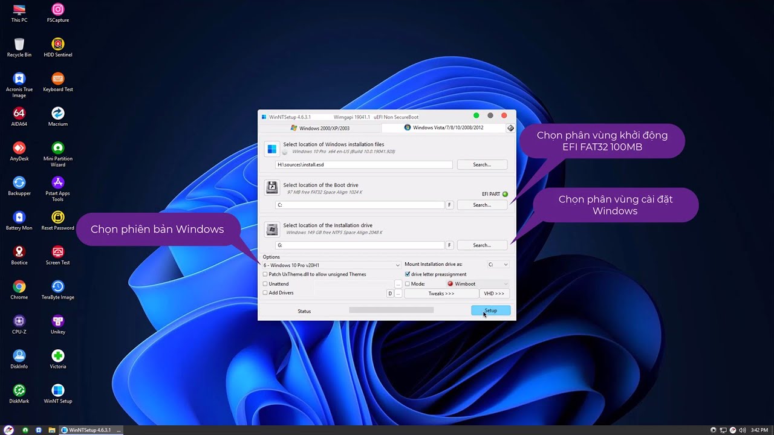Select the Victoria desktop icon

[x=58, y=359]
